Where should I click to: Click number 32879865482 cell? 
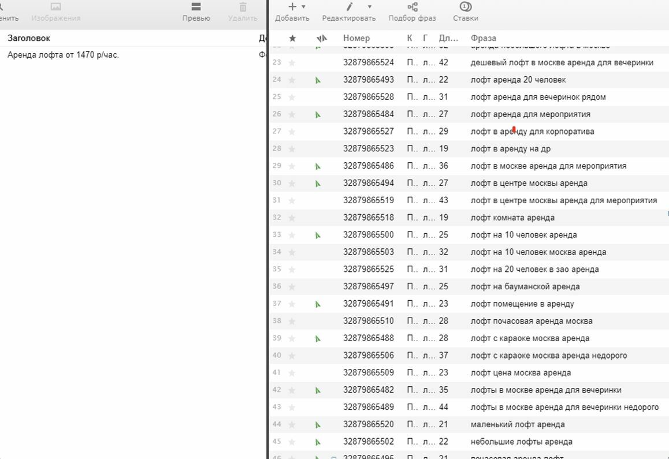pyautogui.click(x=369, y=390)
